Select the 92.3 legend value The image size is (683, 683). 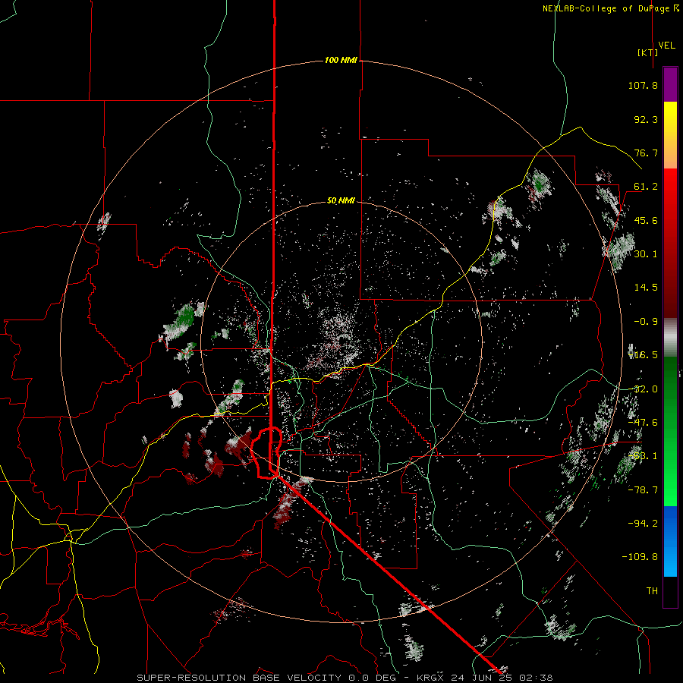pyautogui.click(x=646, y=119)
